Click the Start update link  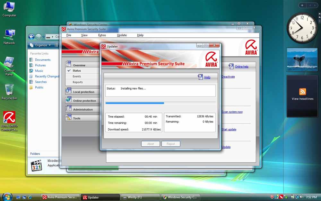[x=229, y=130]
